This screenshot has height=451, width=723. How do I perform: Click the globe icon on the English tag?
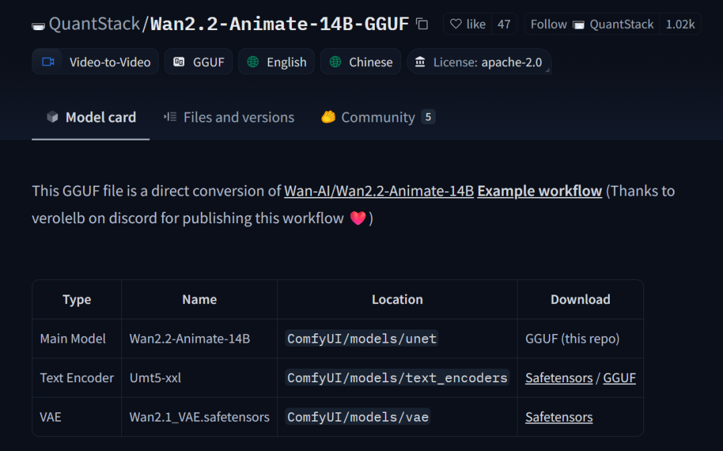pos(252,61)
